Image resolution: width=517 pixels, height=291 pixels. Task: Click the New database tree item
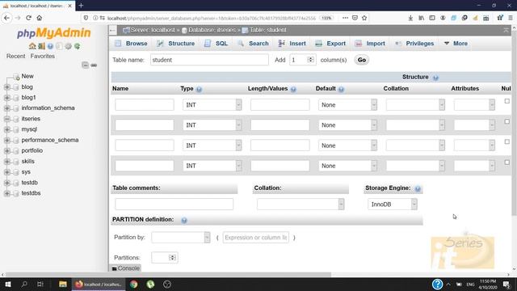(27, 76)
